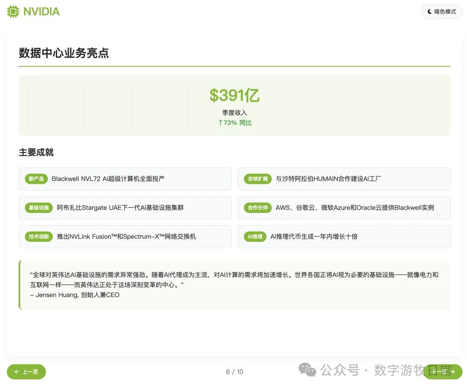Screen dimensions: 467x389
Task: Click the AI推理 badge
Action: click(x=255, y=237)
